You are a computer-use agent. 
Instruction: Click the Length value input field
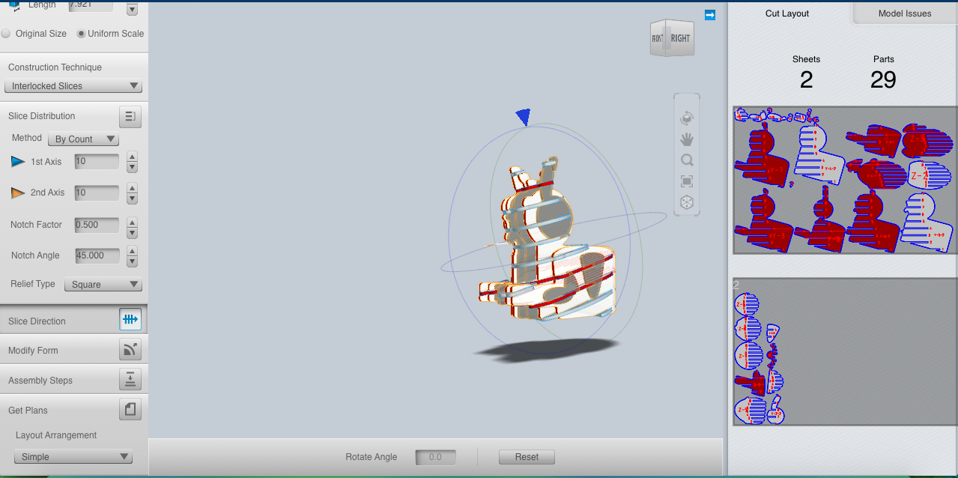click(x=91, y=6)
